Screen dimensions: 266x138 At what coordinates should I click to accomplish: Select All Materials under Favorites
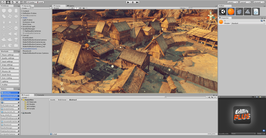[x=31, y=102]
